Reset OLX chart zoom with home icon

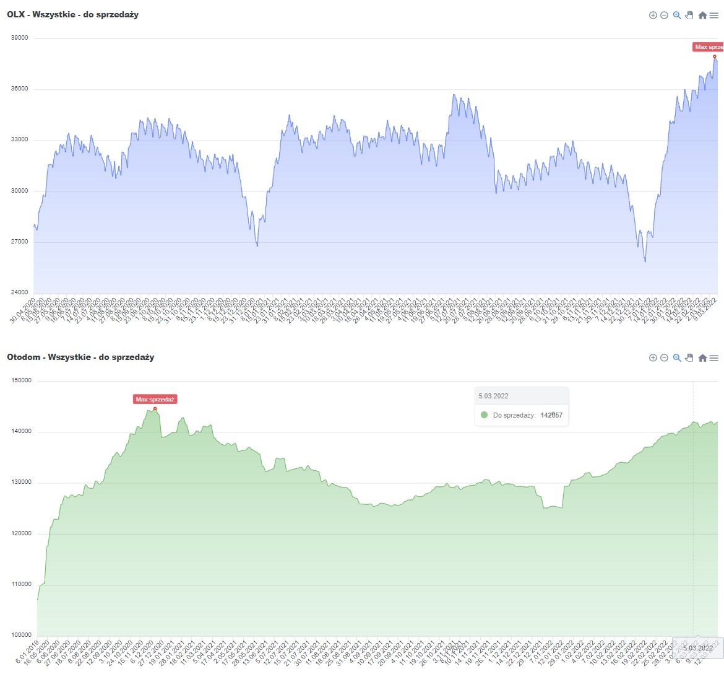pyautogui.click(x=702, y=15)
